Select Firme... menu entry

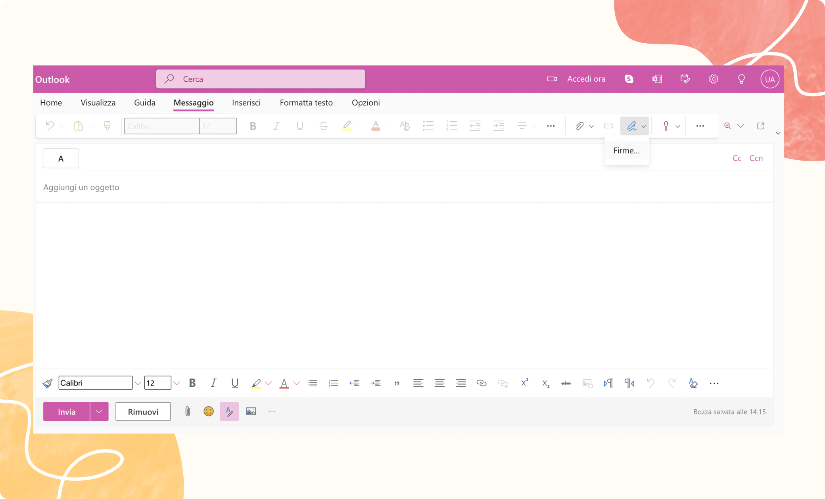coord(626,151)
